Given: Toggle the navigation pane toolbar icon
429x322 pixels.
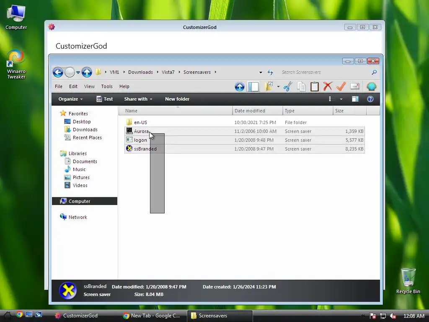Looking at the screenshot, I should coord(253,86).
